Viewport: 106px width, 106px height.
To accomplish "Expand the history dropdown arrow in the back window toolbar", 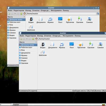I will [x=15, y=14].
